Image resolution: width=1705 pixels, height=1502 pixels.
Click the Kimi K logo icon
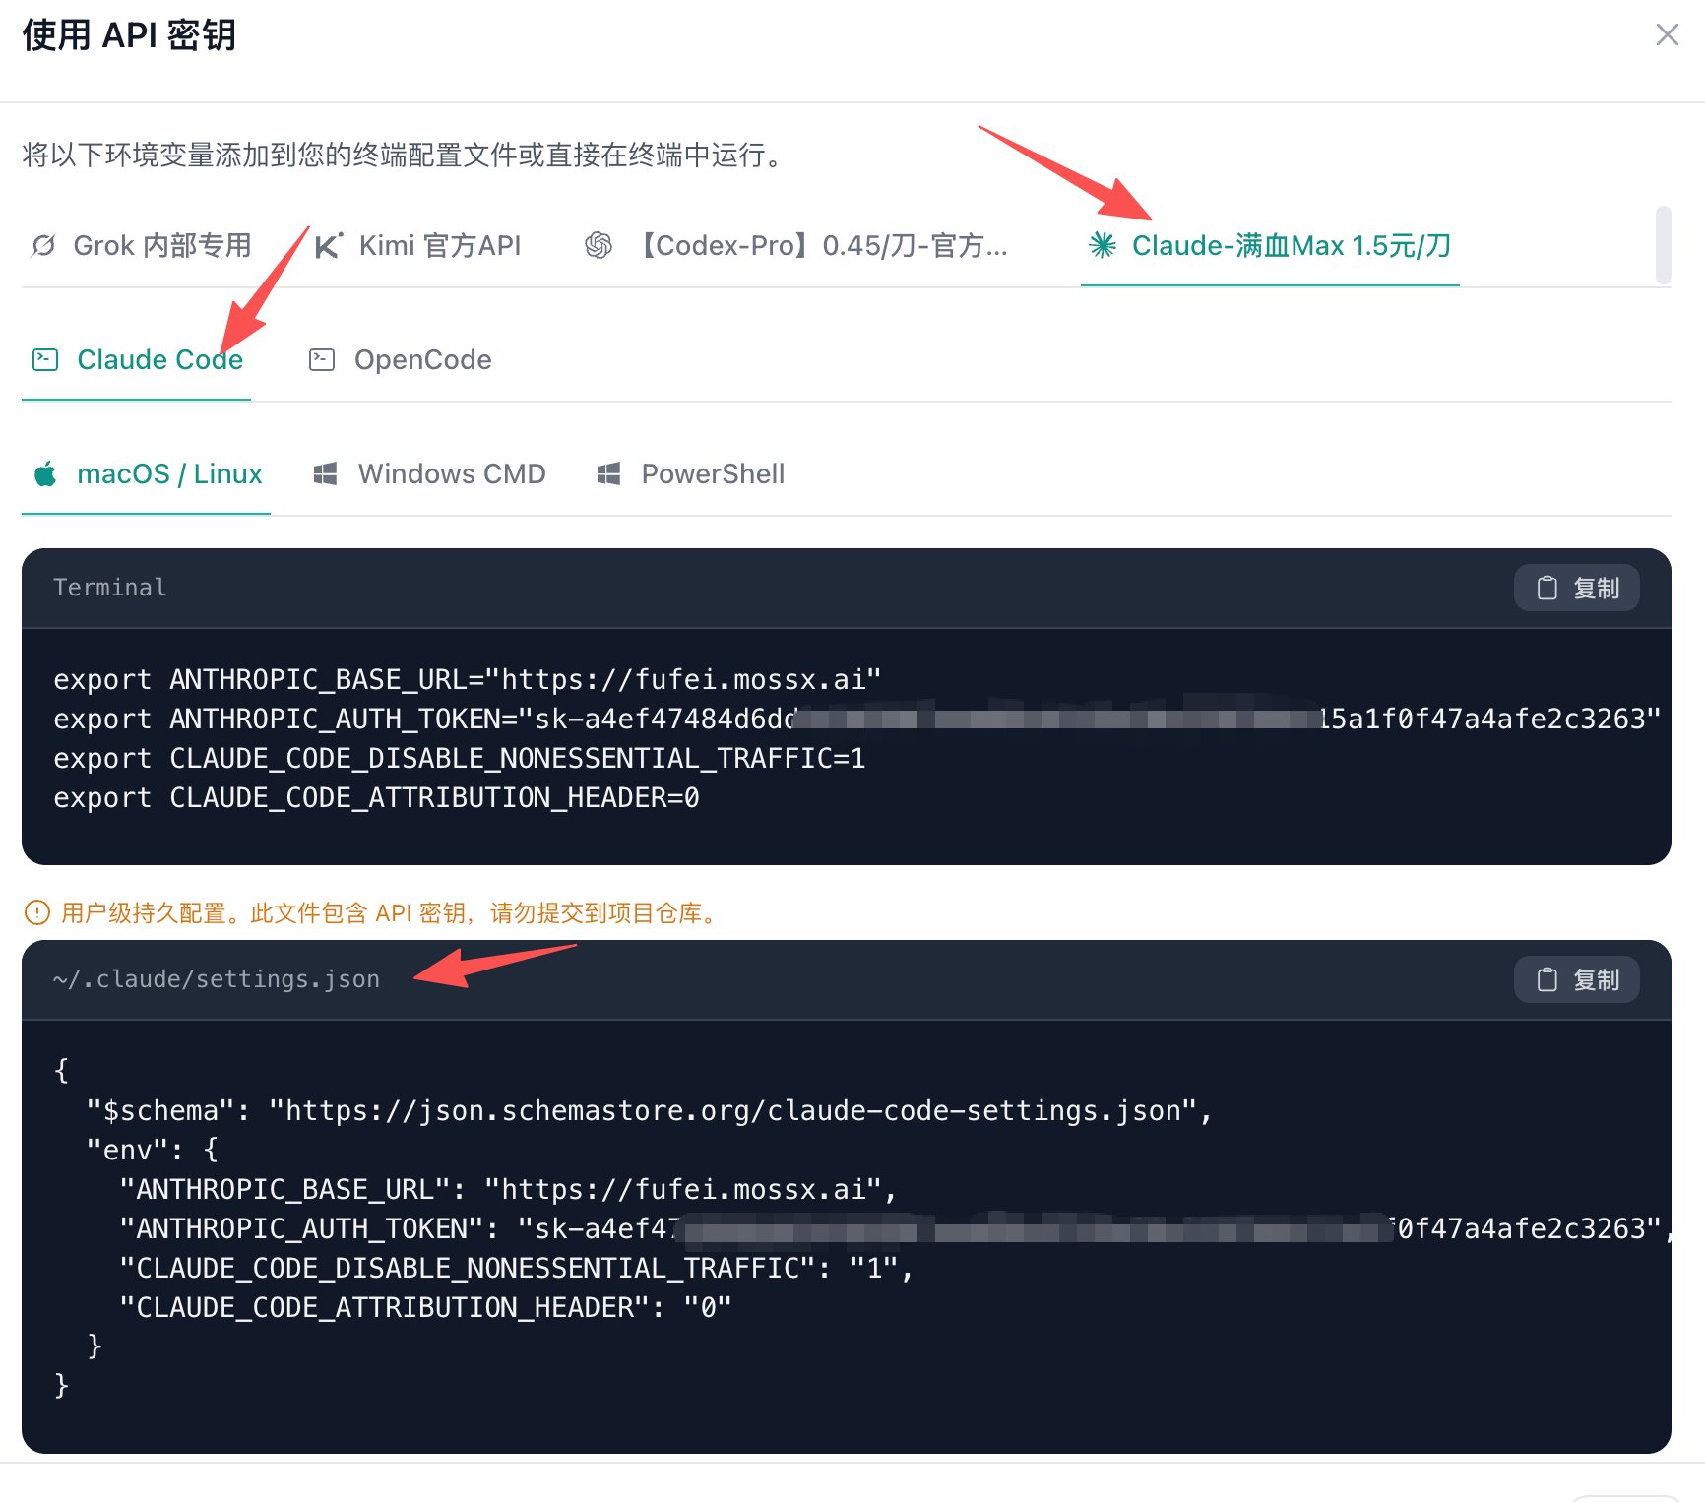(x=328, y=245)
